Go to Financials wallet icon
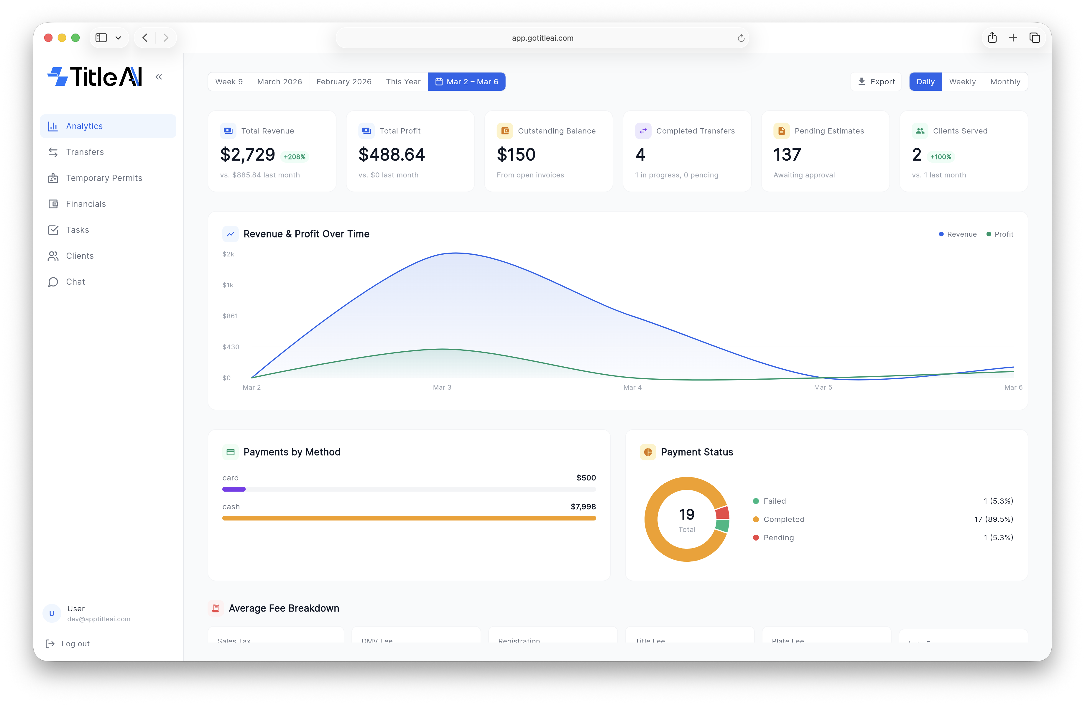This screenshot has height=705, width=1085. click(x=53, y=204)
